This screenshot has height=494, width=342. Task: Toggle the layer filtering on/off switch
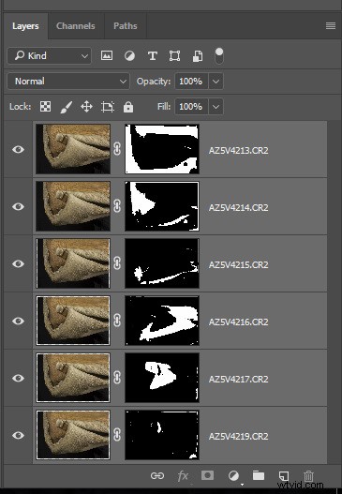click(x=219, y=55)
